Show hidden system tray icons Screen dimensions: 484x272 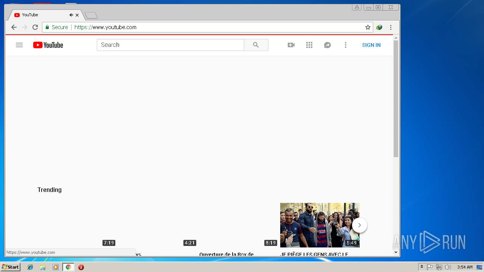pos(422,267)
